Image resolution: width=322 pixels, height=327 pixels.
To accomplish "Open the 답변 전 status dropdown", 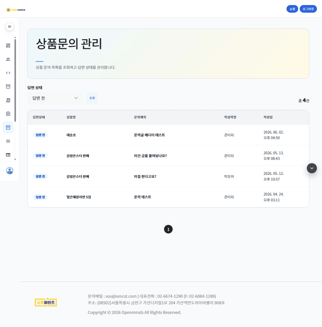I will click(55, 98).
